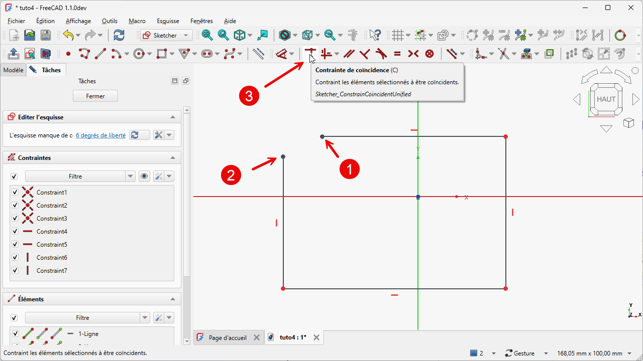This screenshot has height=361, width=643.
Task: Collapse the Contraintes panel section
Action: [x=173, y=158]
